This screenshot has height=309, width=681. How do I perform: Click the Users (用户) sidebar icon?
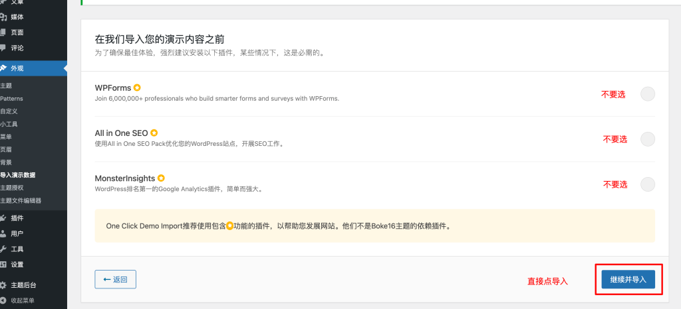tap(3, 233)
